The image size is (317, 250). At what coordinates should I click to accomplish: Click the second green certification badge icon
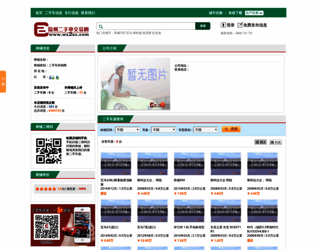[58, 77]
